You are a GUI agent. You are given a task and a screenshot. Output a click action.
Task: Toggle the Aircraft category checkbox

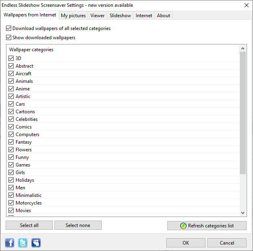pyautogui.click(x=11, y=73)
